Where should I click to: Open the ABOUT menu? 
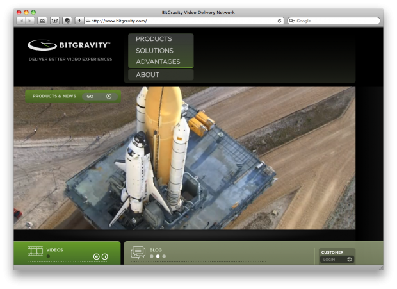(x=161, y=75)
